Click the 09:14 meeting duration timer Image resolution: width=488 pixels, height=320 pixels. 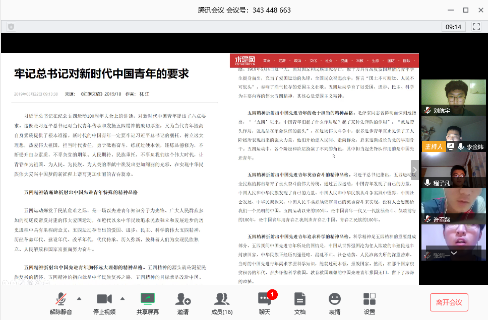pyautogui.click(x=453, y=27)
